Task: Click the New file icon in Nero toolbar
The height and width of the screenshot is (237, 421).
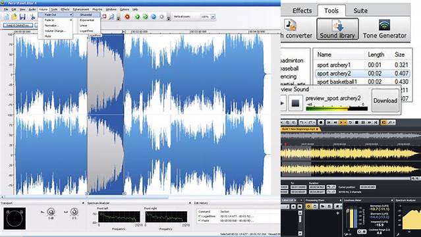Action: click(6, 16)
